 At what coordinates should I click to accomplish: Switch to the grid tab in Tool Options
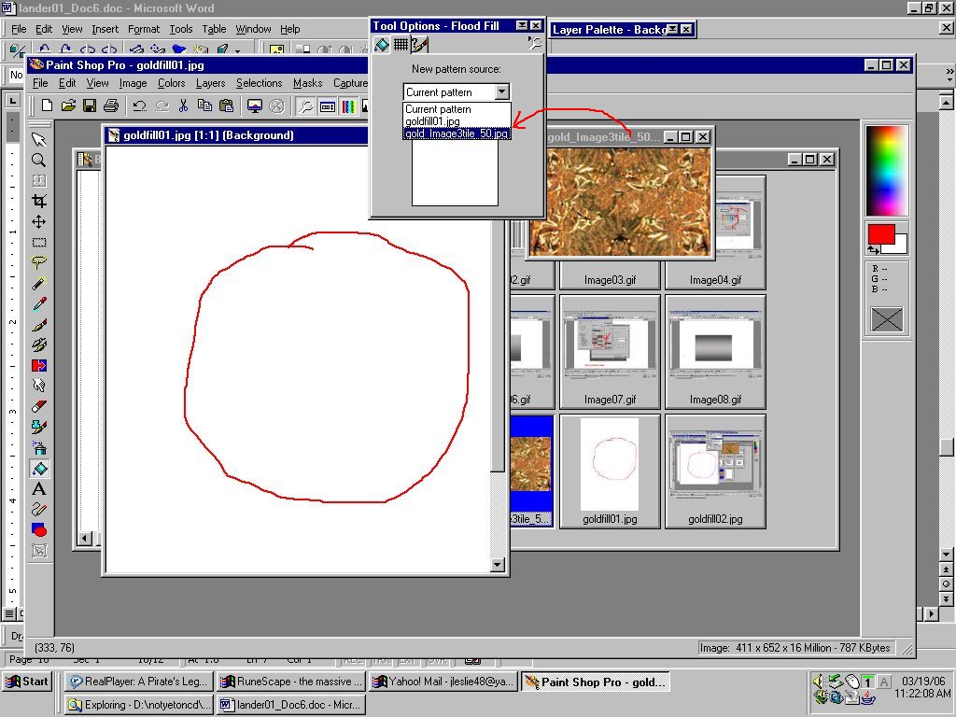click(401, 44)
